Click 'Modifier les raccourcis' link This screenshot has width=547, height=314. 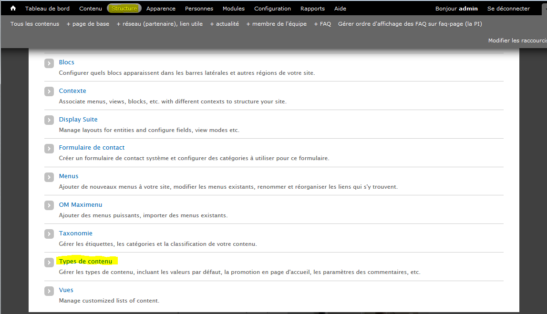tap(517, 41)
